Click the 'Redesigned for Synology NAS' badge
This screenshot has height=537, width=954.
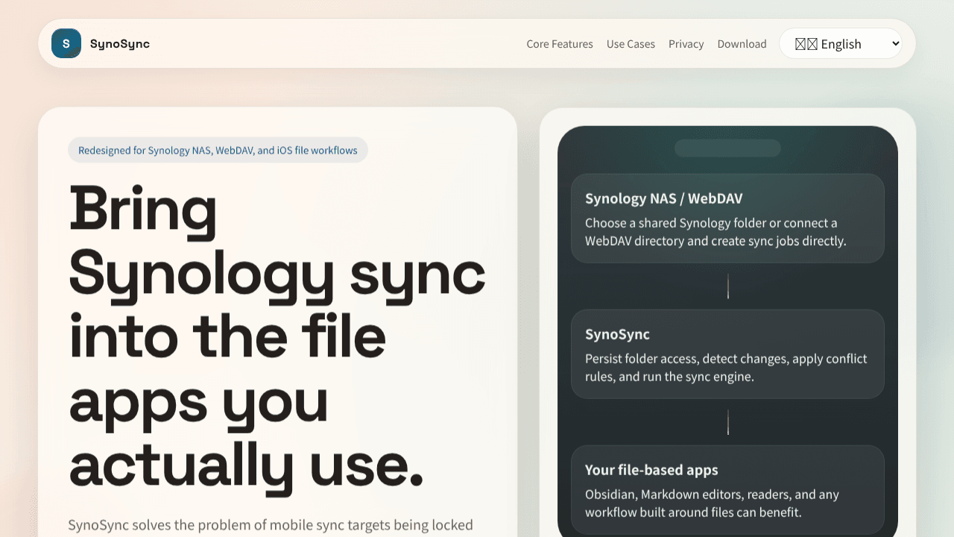218,150
